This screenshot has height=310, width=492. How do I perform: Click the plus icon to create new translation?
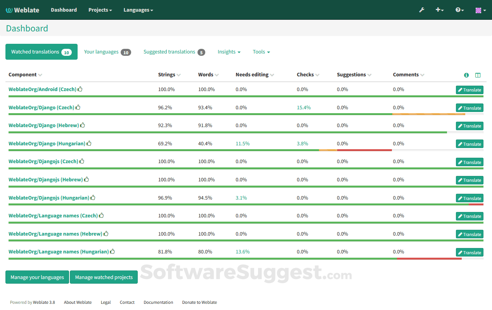[x=438, y=10]
